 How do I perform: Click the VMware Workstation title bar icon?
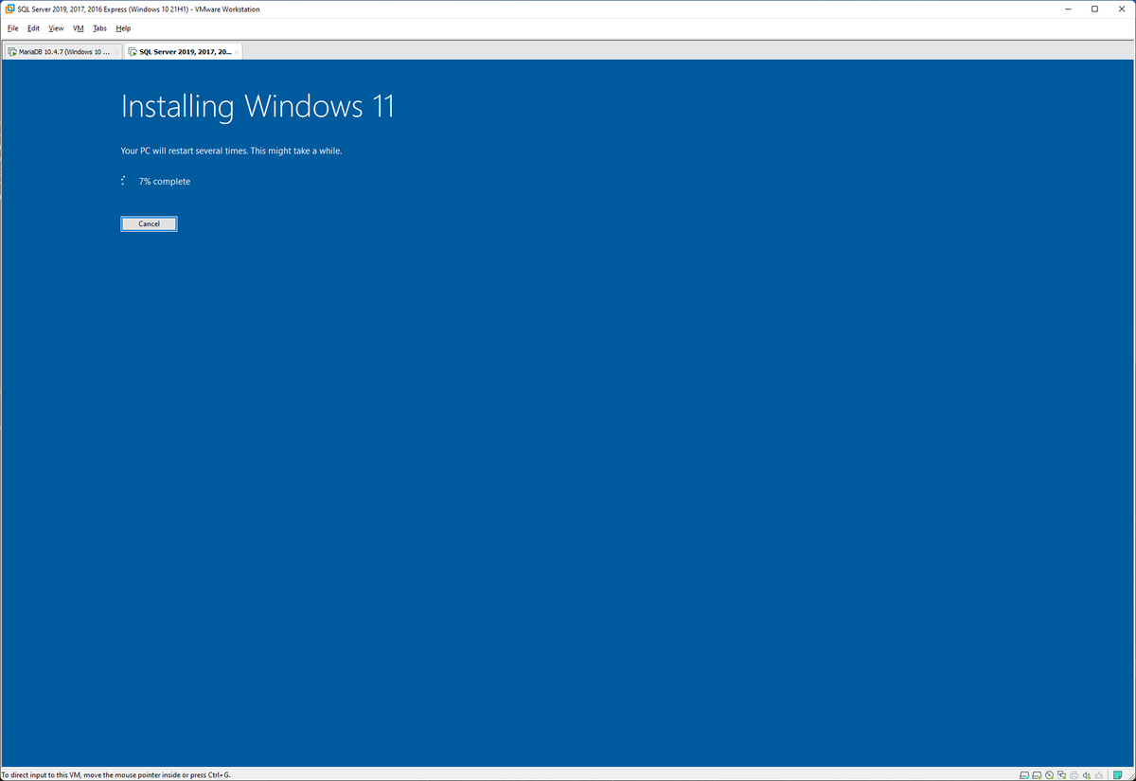click(9, 9)
